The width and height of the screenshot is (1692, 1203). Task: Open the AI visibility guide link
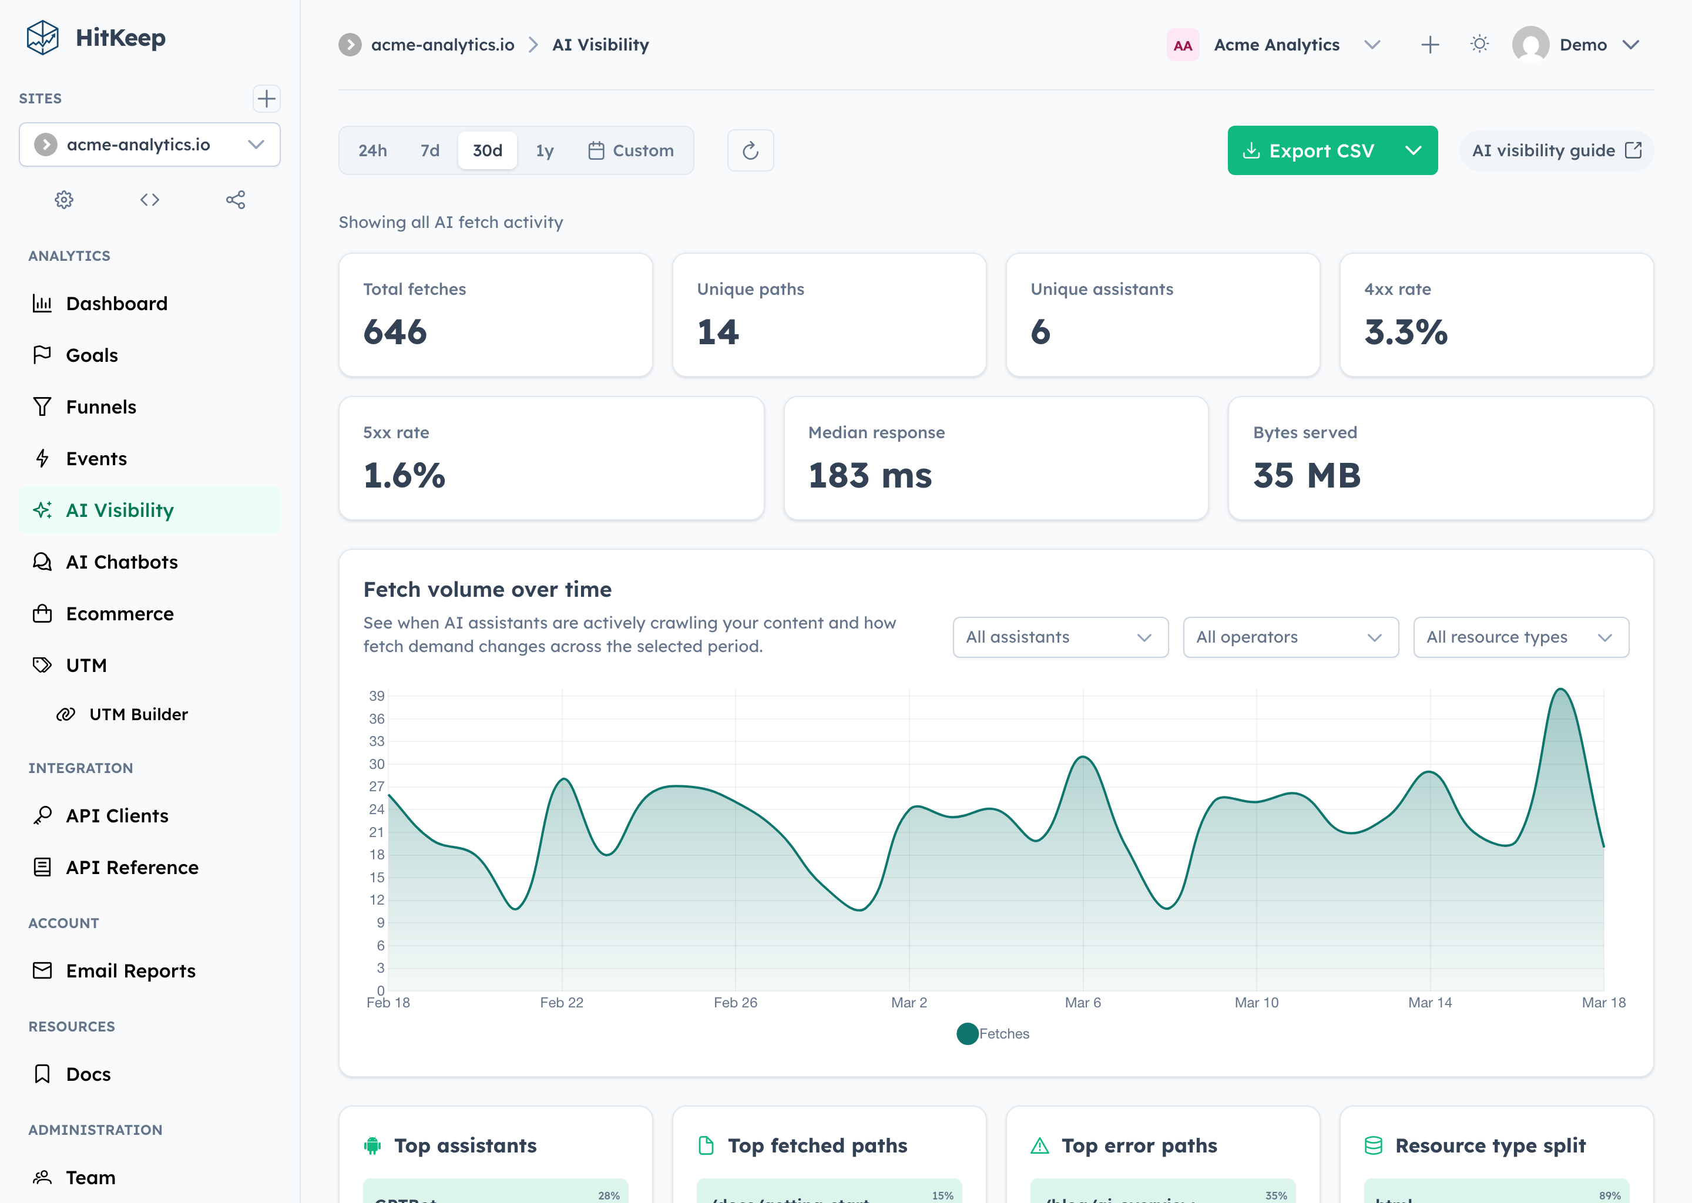pyautogui.click(x=1556, y=151)
